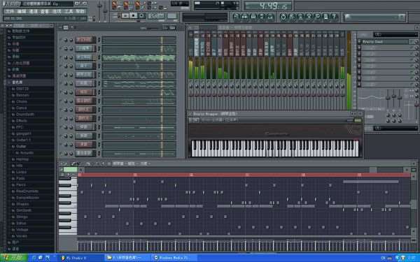Click the topmost channel name button in sequencer
Viewport: 420px width, 262px height.
coord(85,40)
